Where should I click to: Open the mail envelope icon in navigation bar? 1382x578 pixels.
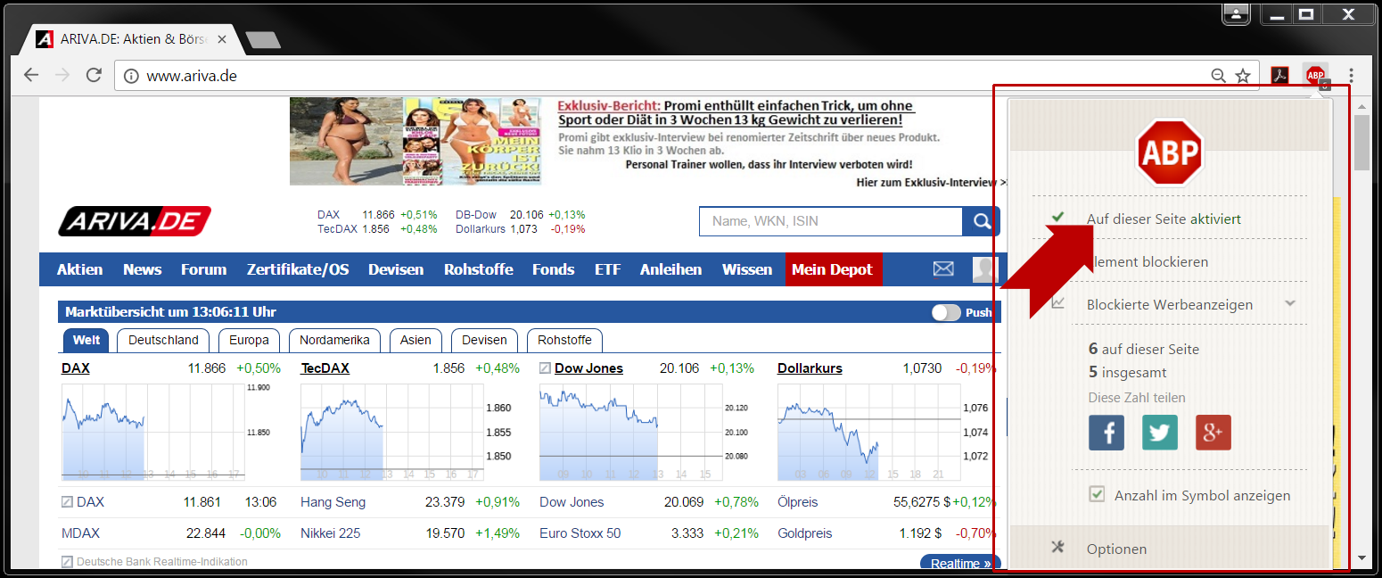point(943,268)
